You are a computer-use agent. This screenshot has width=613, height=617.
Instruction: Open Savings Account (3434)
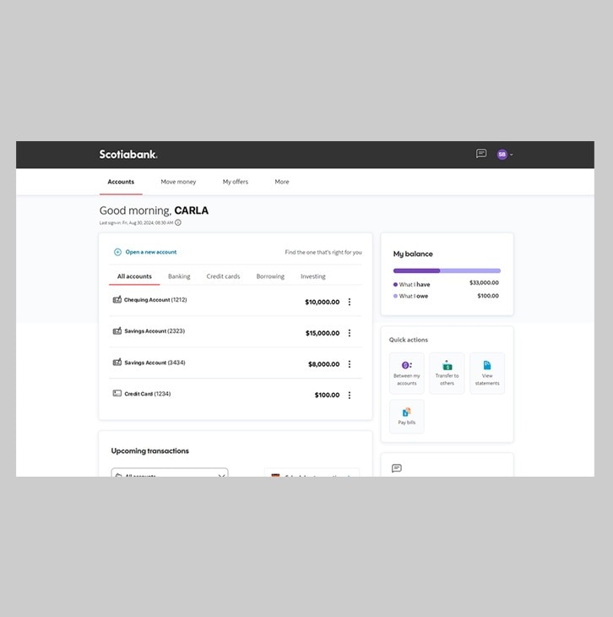coord(155,363)
